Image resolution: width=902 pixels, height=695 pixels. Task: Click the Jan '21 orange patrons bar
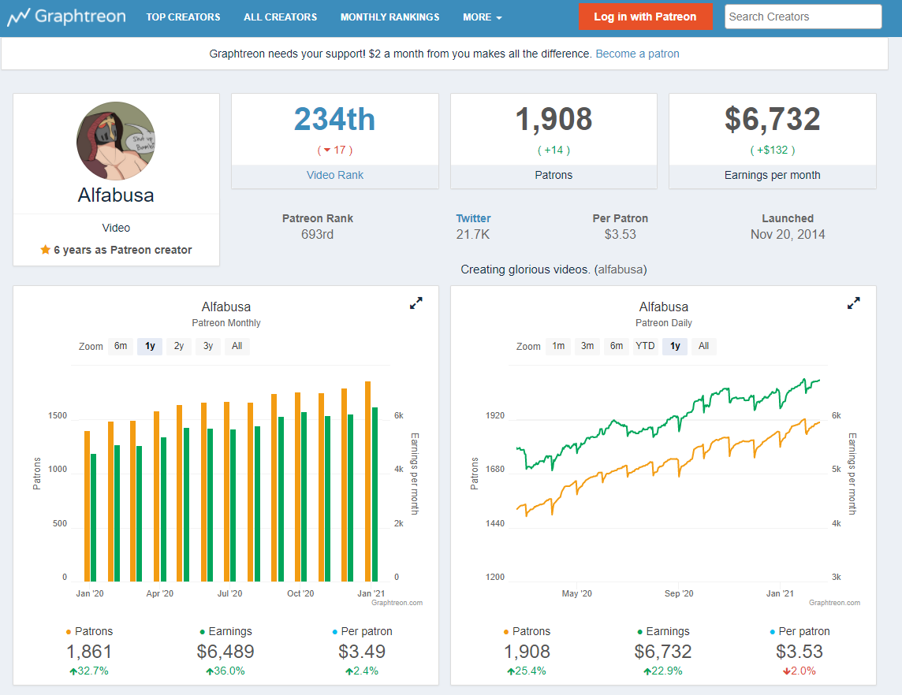[x=367, y=481]
